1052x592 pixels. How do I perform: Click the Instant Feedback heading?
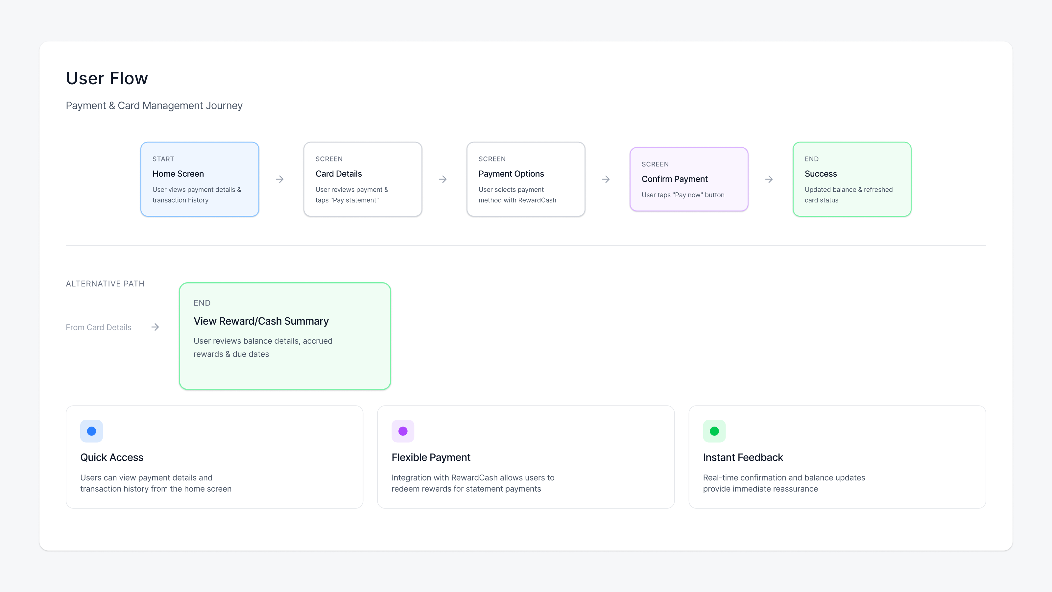(x=743, y=457)
